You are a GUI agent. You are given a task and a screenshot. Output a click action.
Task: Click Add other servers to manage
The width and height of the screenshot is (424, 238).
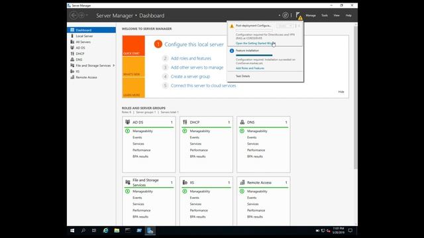pyautogui.click(x=197, y=67)
